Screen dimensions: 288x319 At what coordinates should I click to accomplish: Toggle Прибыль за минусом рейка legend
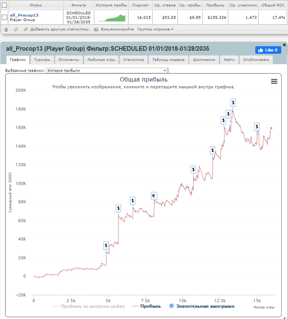(x=89, y=306)
